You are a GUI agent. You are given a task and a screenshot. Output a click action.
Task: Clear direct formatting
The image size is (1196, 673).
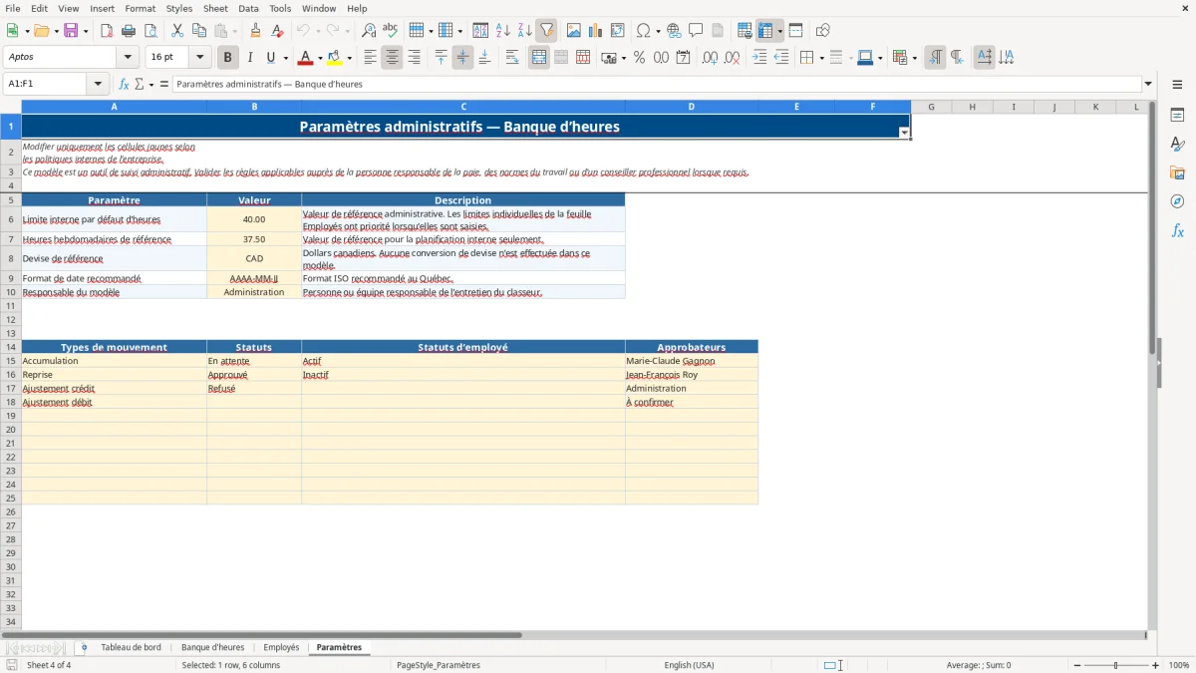(278, 31)
